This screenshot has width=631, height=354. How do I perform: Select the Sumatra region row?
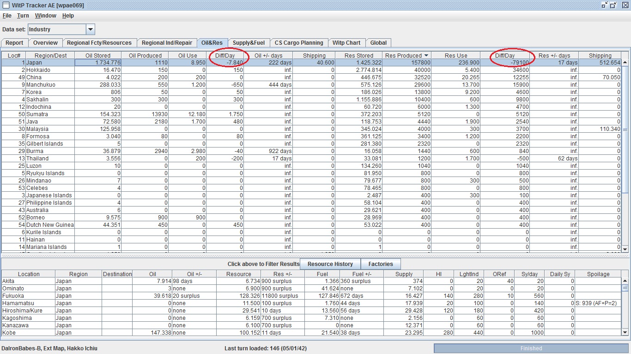click(x=311, y=114)
